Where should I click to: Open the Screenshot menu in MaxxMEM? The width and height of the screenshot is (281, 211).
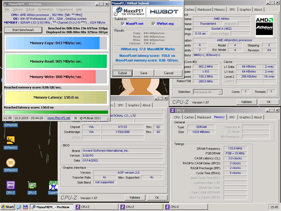point(45,9)
